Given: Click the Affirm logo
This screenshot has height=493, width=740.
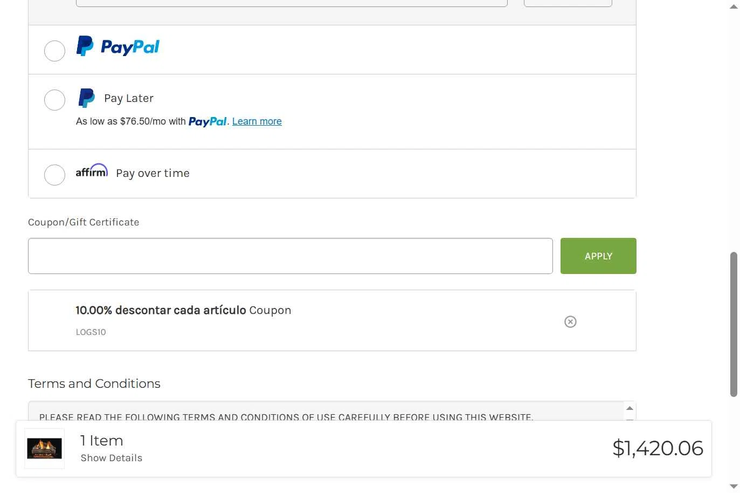Looking at the screenshot, I should click(92, 172).
